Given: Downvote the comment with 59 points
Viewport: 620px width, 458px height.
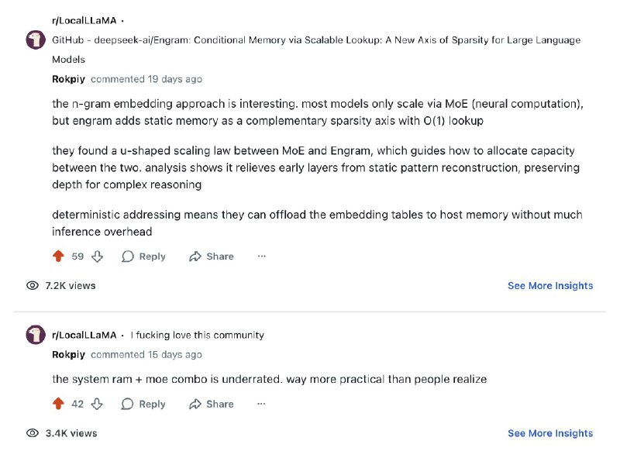Looking at the screenshot, I should pos(98,256).
